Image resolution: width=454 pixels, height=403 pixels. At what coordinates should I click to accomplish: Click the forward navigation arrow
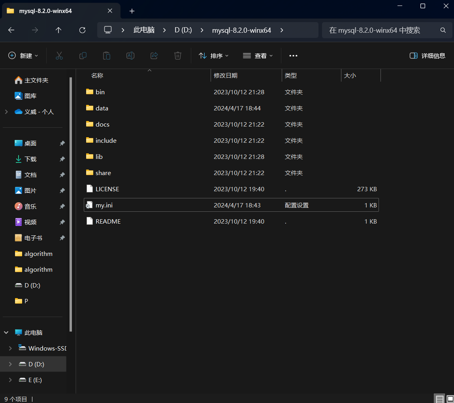(35, 30)
